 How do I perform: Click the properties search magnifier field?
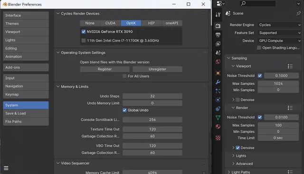[257, 3]
